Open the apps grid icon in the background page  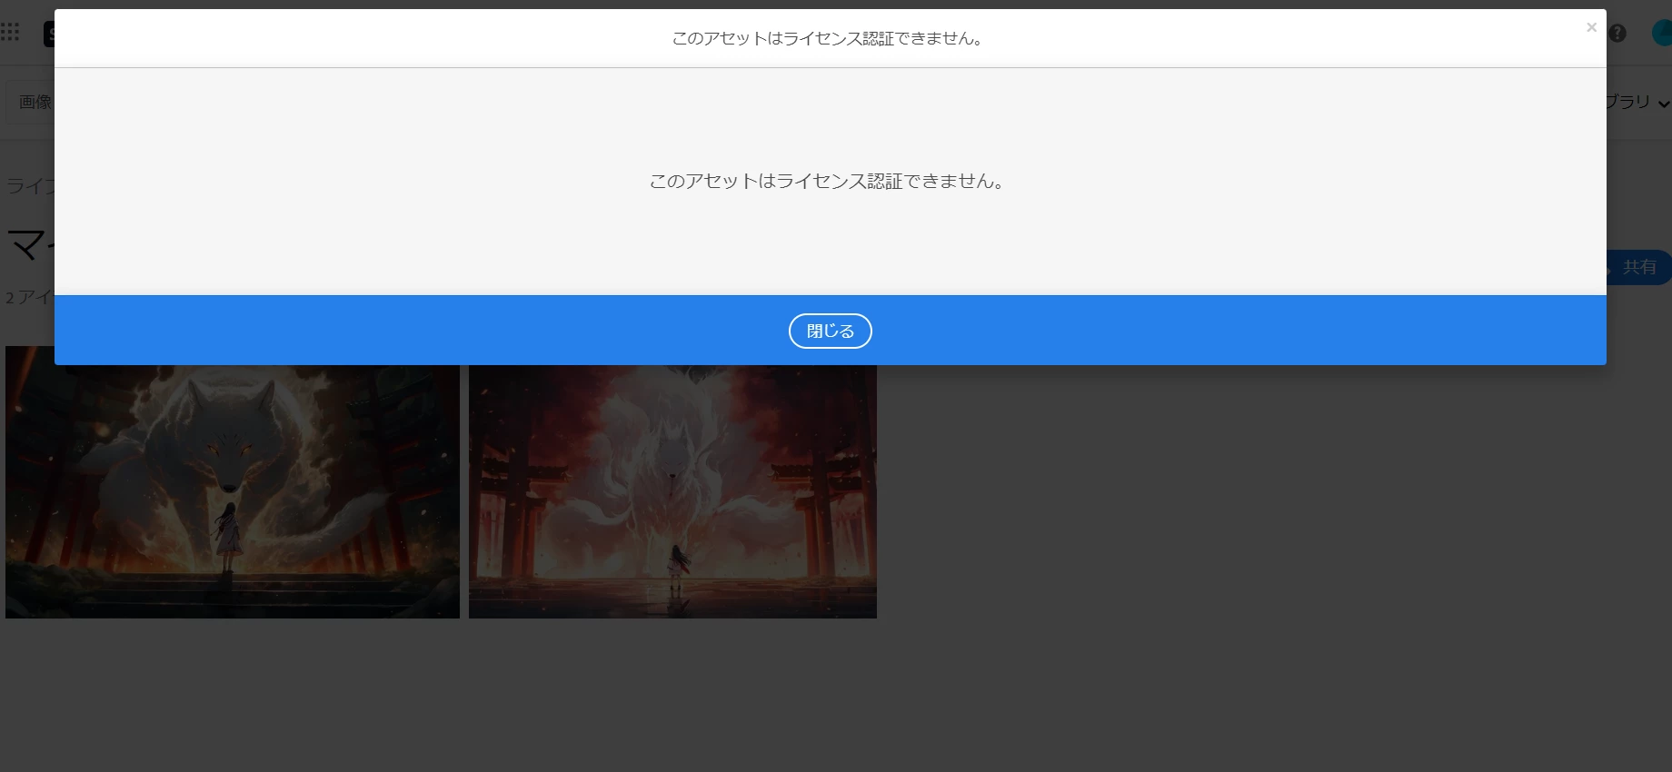[10, 33]
